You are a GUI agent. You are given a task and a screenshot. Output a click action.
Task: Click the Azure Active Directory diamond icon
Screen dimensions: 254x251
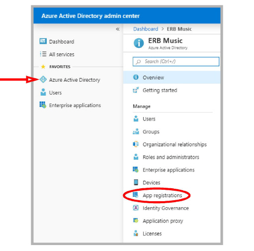pos(43,79)
